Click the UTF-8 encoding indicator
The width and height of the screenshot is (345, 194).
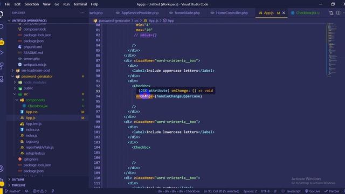point(265,191)
